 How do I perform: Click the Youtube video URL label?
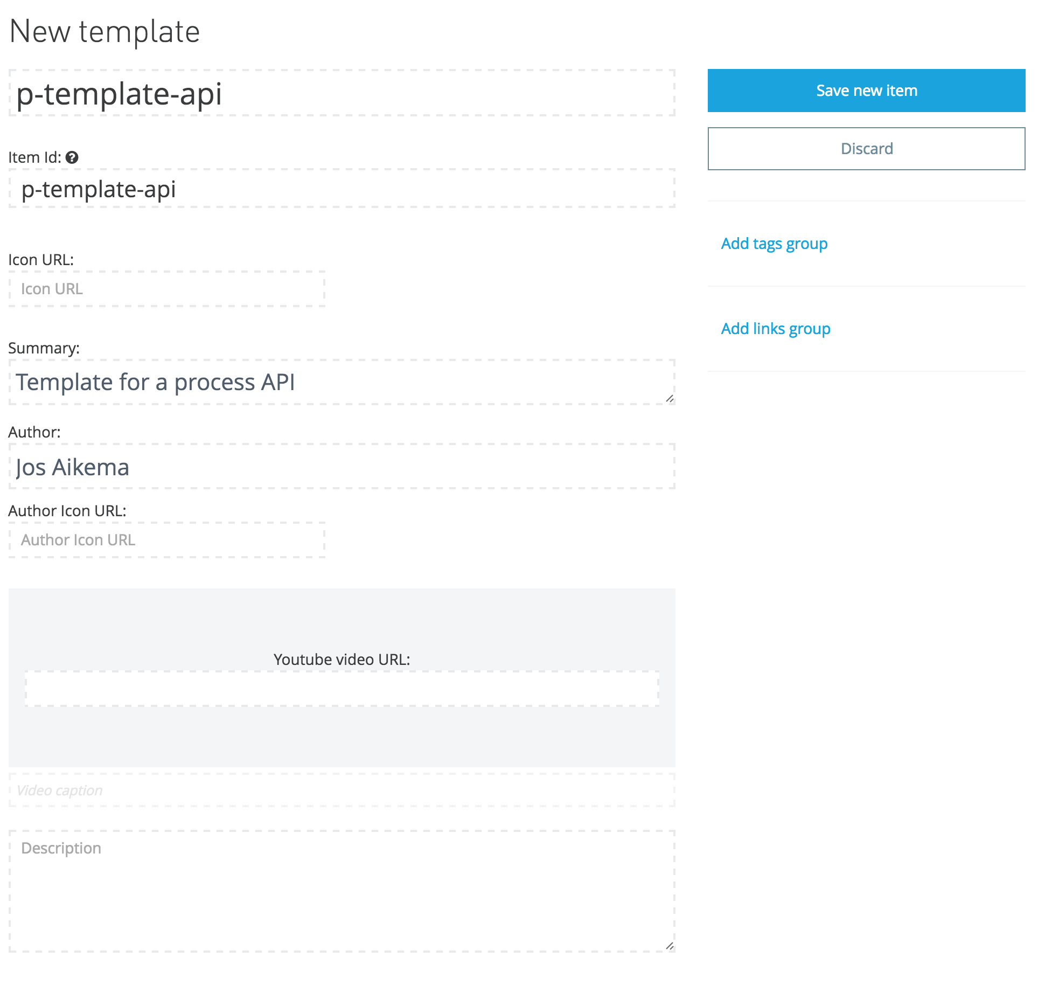342,660
